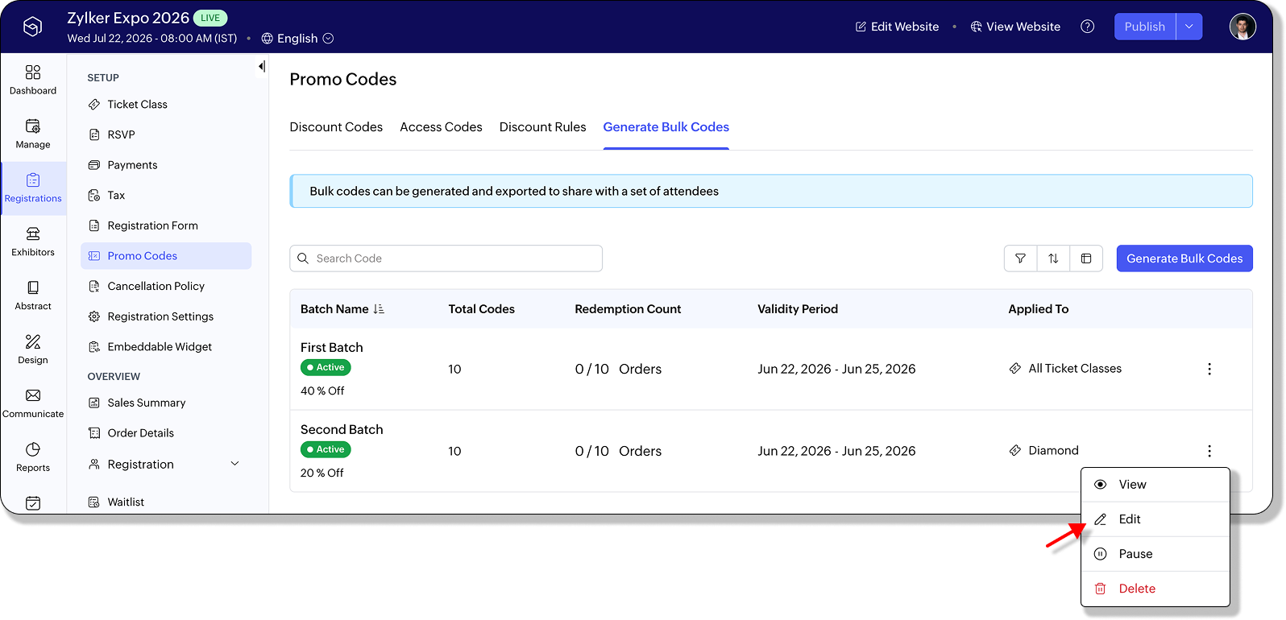1286x620 pixels.
Task: Choose Delete from context menu
Action: point(1155,589)
